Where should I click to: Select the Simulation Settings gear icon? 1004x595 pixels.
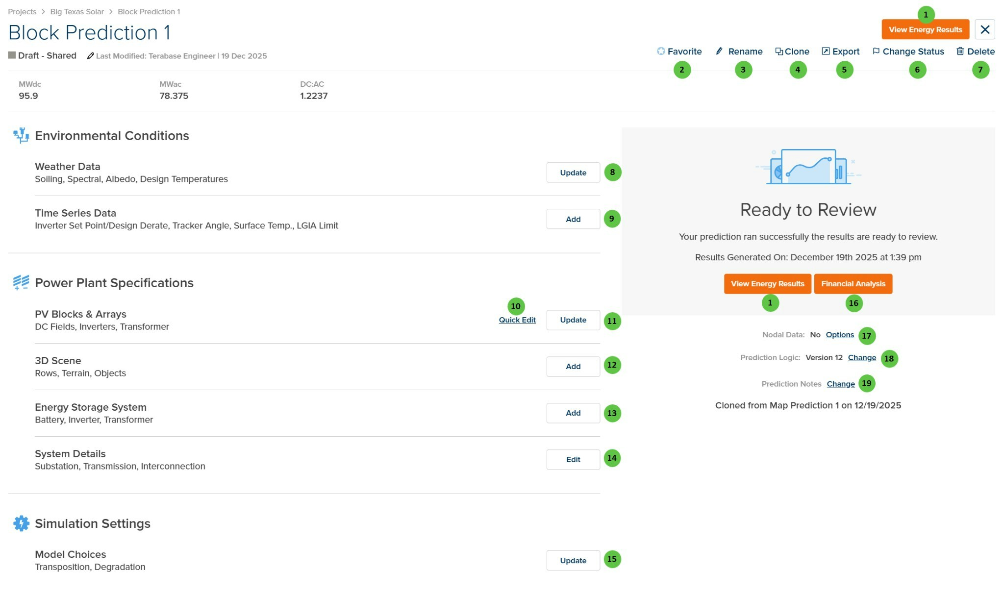[x=21, y=523]
